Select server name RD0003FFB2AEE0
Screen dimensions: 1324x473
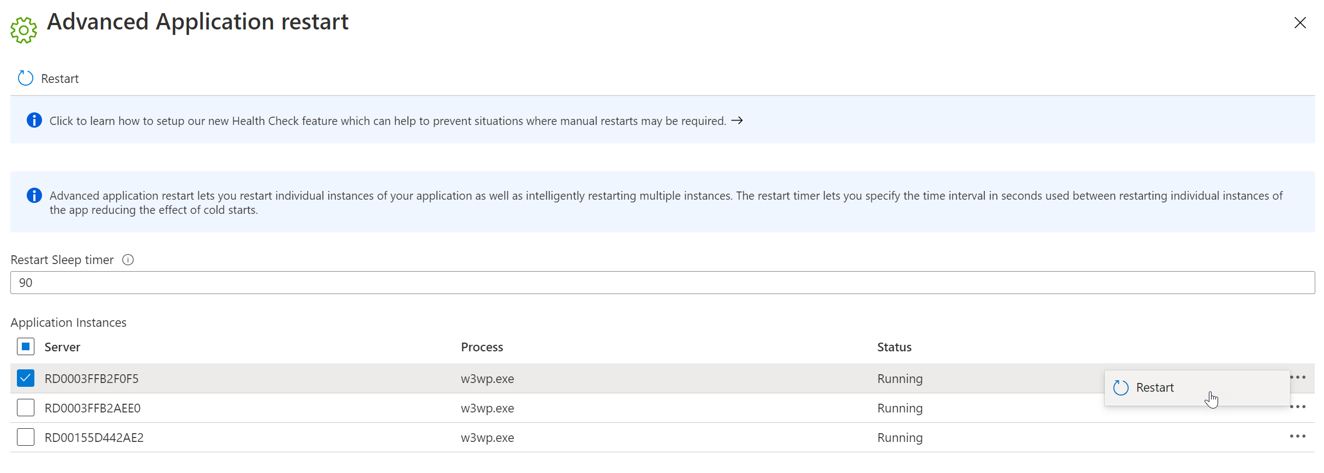click(93, 408)
